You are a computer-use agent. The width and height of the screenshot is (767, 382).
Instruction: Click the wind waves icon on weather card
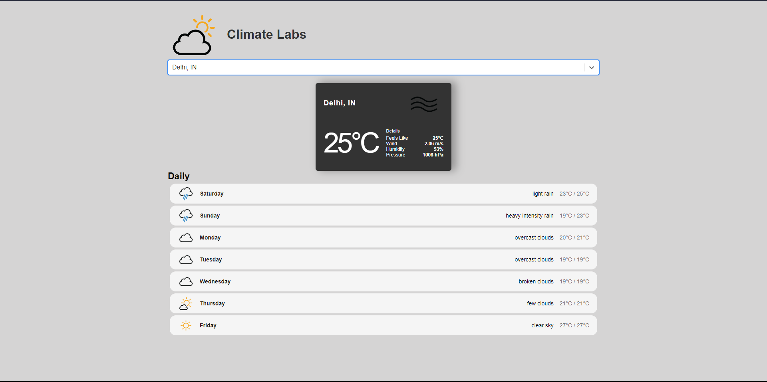click(x=424, y=104)
